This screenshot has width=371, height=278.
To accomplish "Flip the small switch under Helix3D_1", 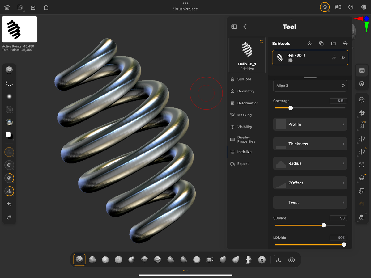I will tap(290, 60).
